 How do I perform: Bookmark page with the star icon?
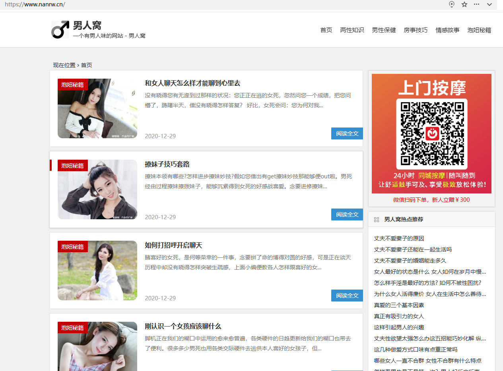pyautogui.click(x=464, y=4)
